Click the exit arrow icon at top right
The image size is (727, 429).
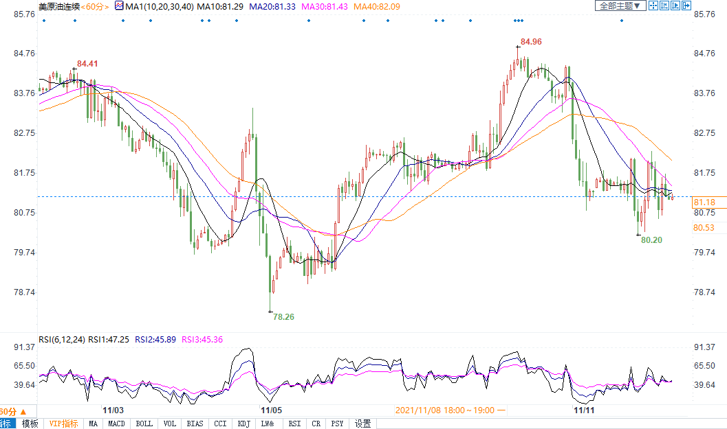[686, 5]
